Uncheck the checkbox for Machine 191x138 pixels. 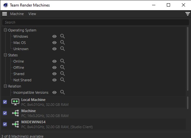[5, 113]
